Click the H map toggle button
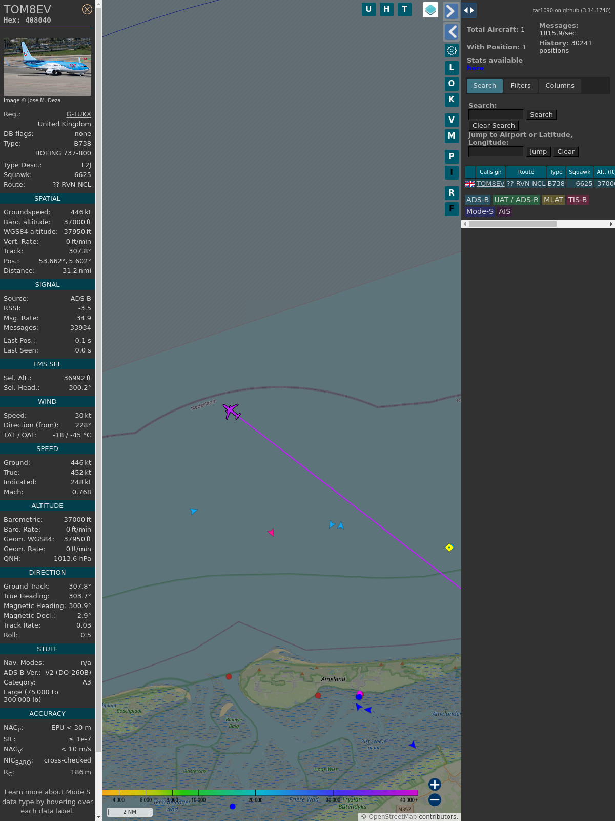Screen dimensions: 615x821 coord(386,9)
